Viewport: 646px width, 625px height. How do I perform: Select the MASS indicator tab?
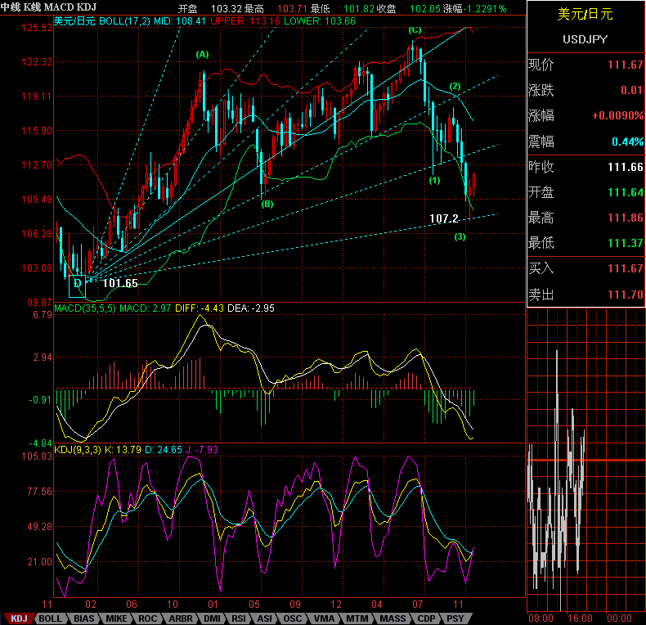click(x=393, y=618)
